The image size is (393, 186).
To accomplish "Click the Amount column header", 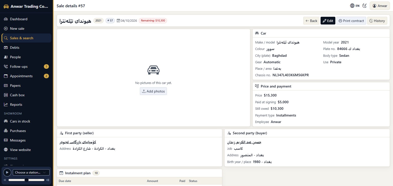I will click(x=152, y=181).
